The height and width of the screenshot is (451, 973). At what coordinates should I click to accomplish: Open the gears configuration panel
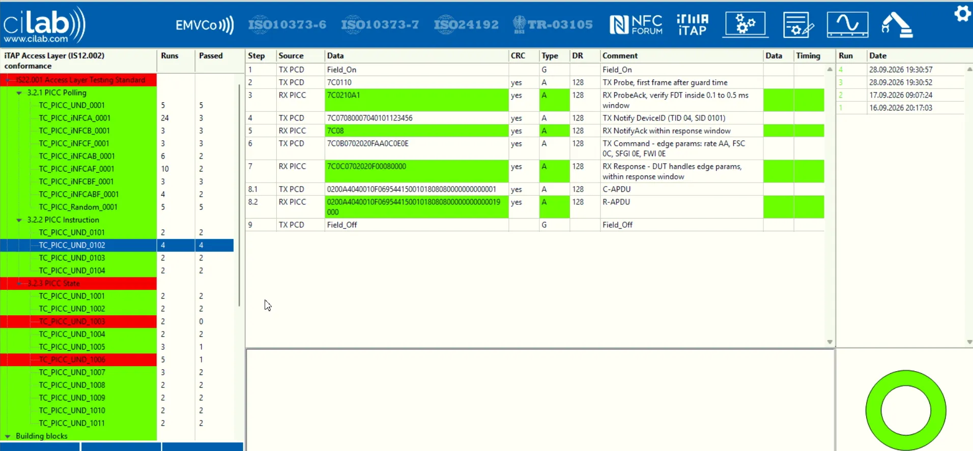tap(745, 24)
